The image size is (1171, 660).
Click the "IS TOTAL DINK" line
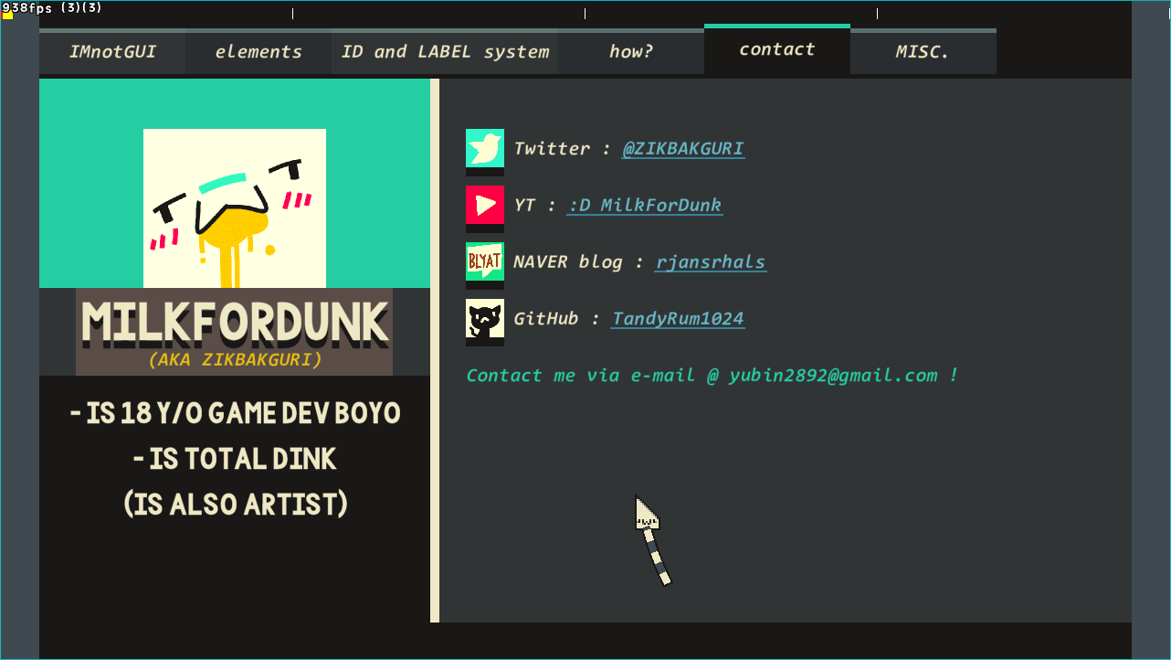[235, 459]
